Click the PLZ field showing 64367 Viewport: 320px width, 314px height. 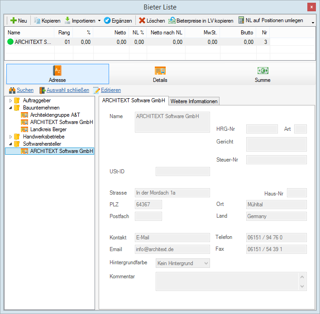tap(148, 205)
